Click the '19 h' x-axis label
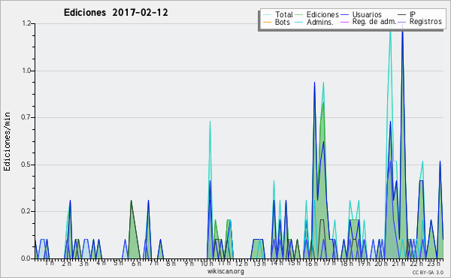The image size is (451, 278). (364, 264)
